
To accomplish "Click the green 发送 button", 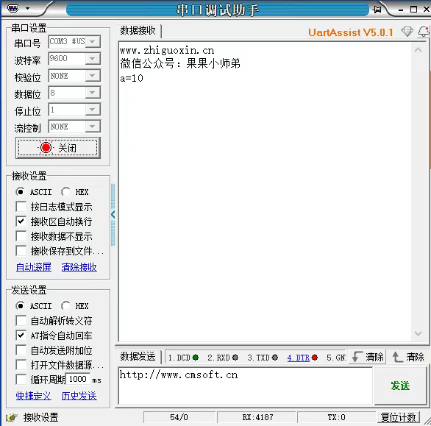I will (x=401, y=386).
